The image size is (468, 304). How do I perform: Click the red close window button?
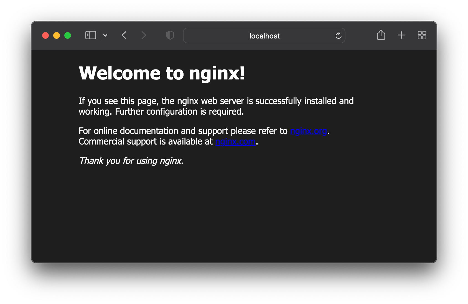[x=45, y=35]
